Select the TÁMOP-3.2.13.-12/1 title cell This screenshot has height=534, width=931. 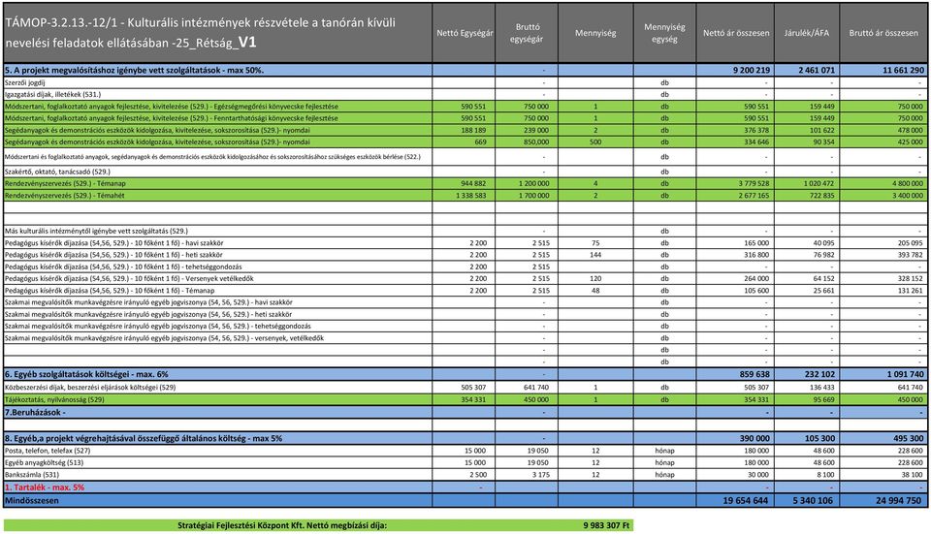[x=218, y=33]
